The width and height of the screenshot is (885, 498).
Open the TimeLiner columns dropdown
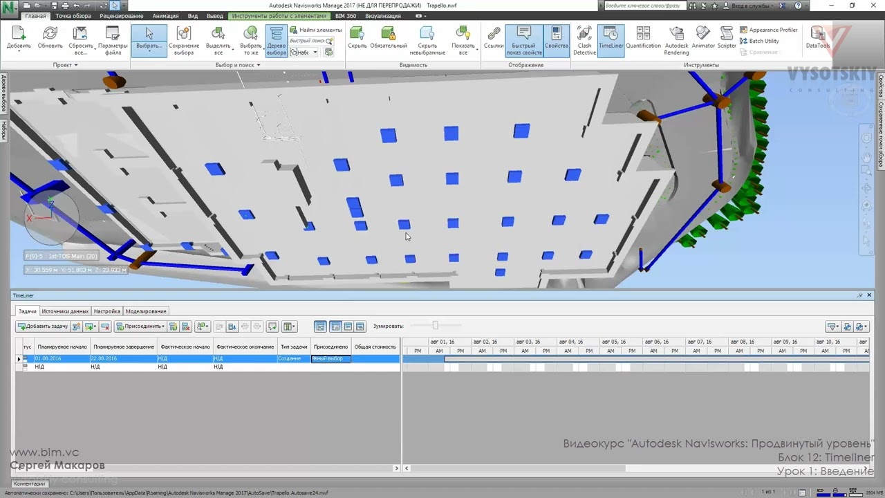[x=289, y=326]
